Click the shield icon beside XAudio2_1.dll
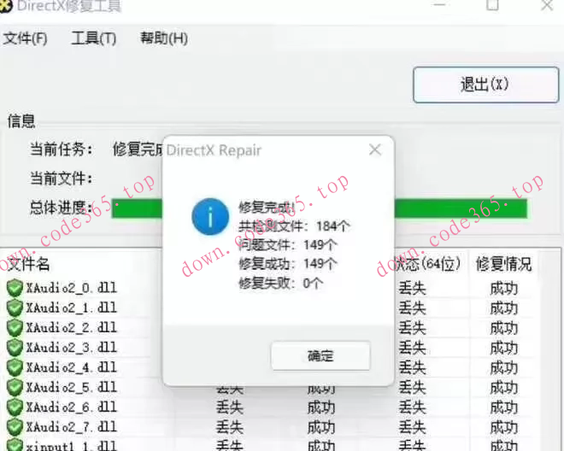Viewport: 564px width, 451px height. pos(15,307)
